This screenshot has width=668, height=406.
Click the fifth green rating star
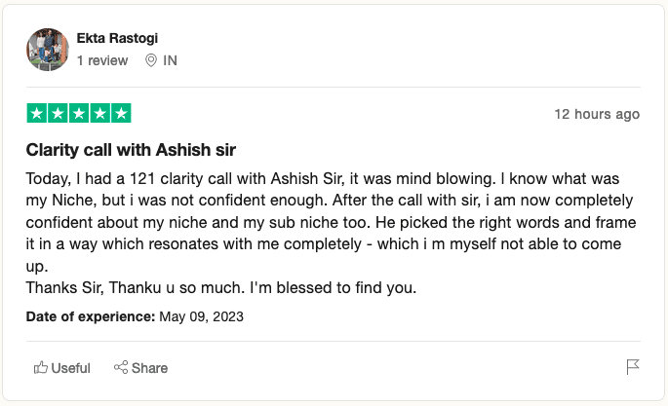[x=121, y=113]
